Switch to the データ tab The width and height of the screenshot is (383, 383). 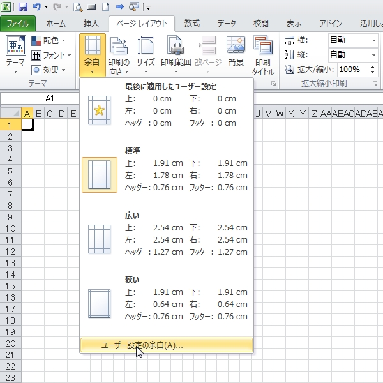[x=227, y=24]
